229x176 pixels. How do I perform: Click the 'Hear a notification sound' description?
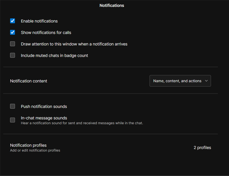[82, 123]
